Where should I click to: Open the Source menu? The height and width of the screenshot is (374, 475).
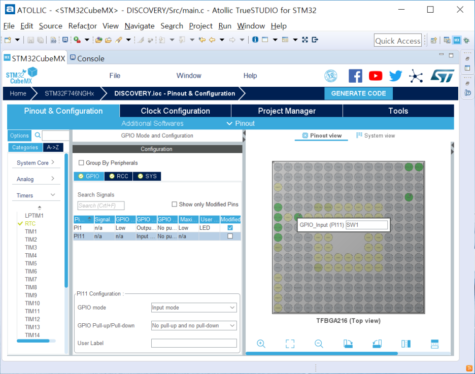(51, 26)
